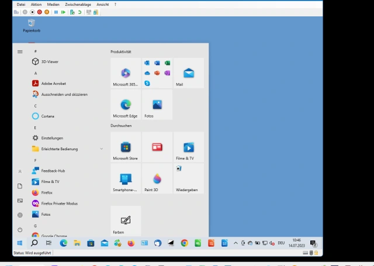Click the green start VM toolbar button

pyautogui.click(x=63, y=12)
